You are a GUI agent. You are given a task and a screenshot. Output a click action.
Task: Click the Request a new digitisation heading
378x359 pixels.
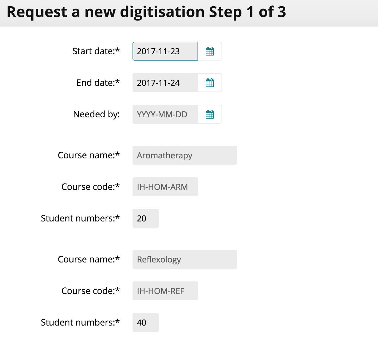pos(146,12)
